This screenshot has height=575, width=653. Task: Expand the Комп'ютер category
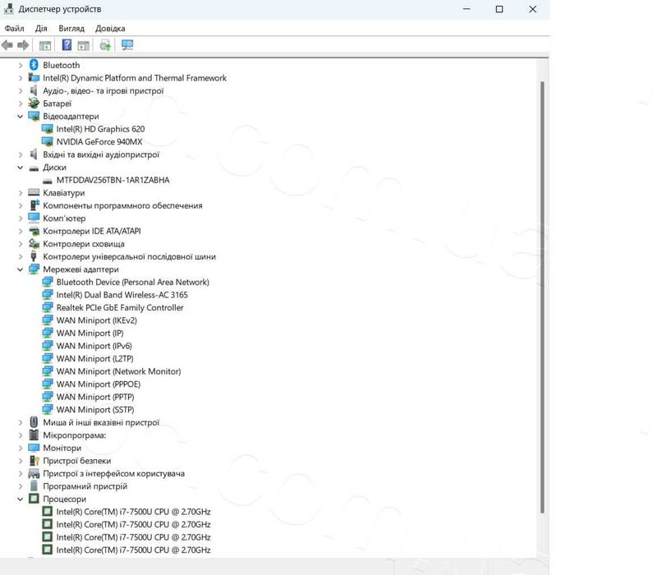20,218
